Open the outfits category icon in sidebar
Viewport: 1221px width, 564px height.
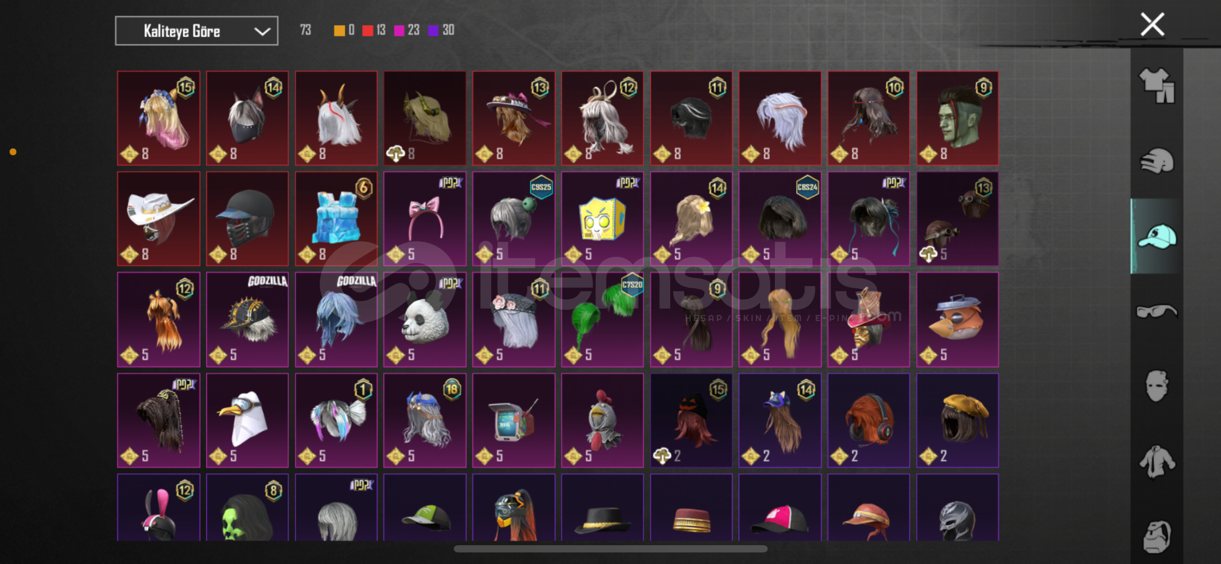click(x=1157, y=86)
